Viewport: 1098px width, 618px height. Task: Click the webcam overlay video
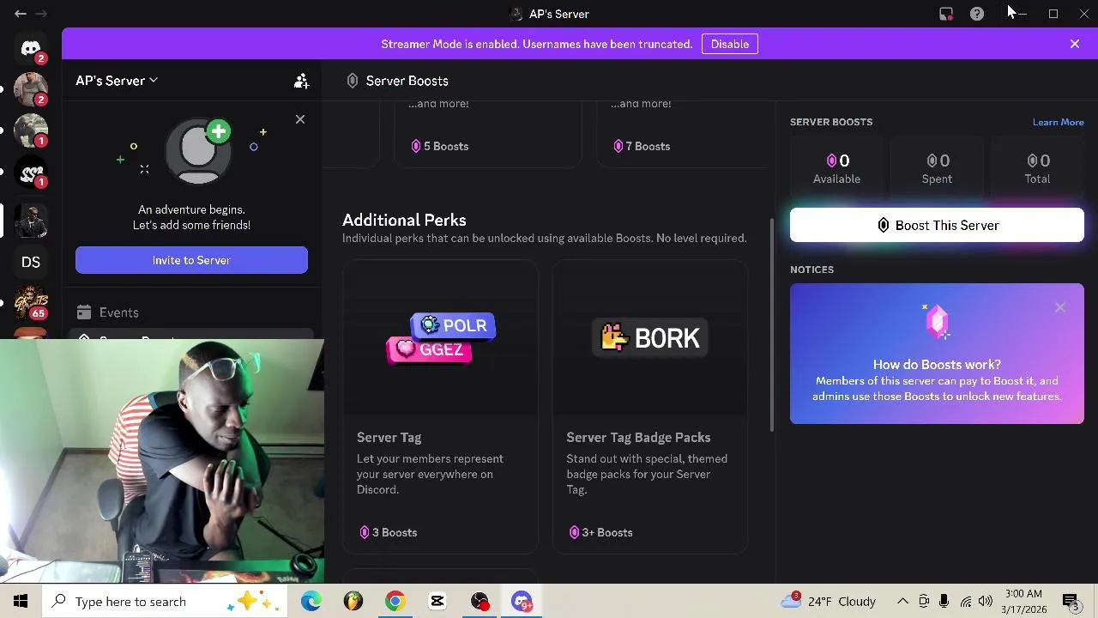tap(162, 461)
